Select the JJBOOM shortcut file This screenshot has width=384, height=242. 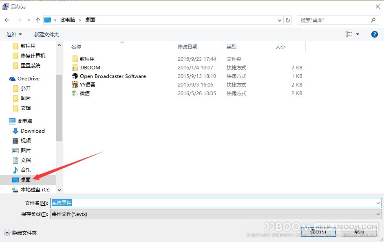pos(90,68)
